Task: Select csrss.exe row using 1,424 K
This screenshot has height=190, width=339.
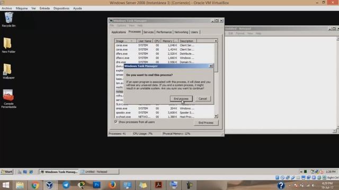Action: click(x=164, y=50)
